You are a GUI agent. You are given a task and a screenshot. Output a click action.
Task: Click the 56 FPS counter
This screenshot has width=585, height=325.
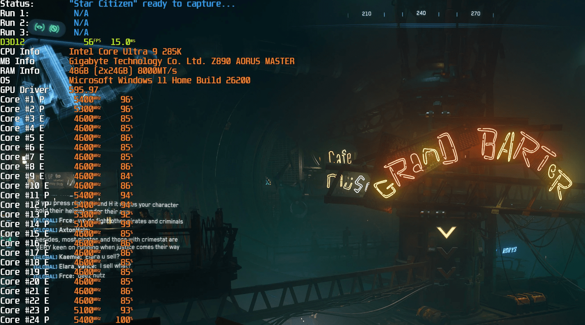92,42
